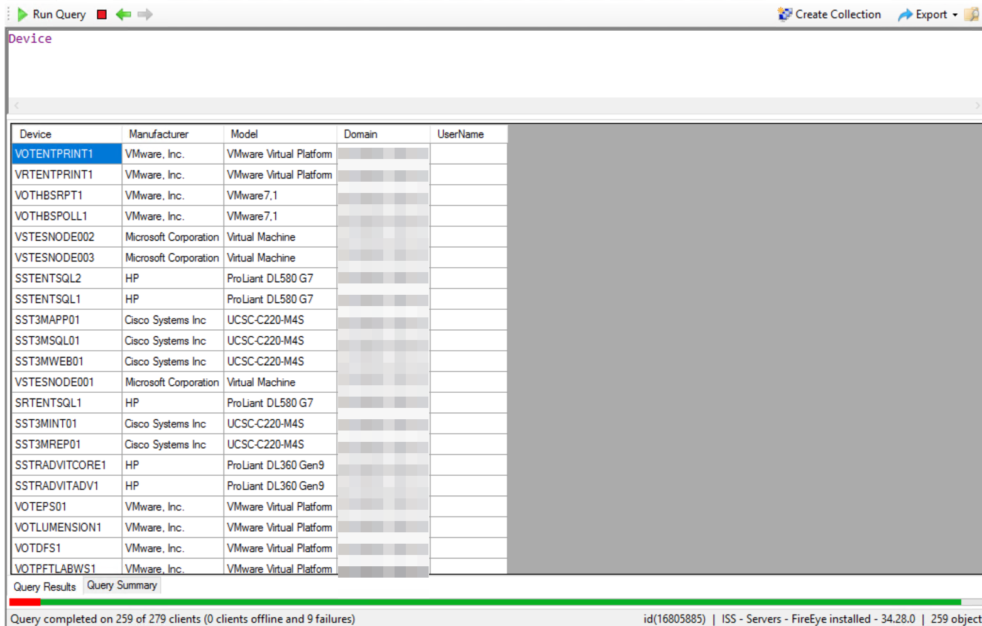This screenshot has height=626, width=982.
Task: Click the green portion of the progress bar
Action: pyautogui.click(x=501, y=602)
